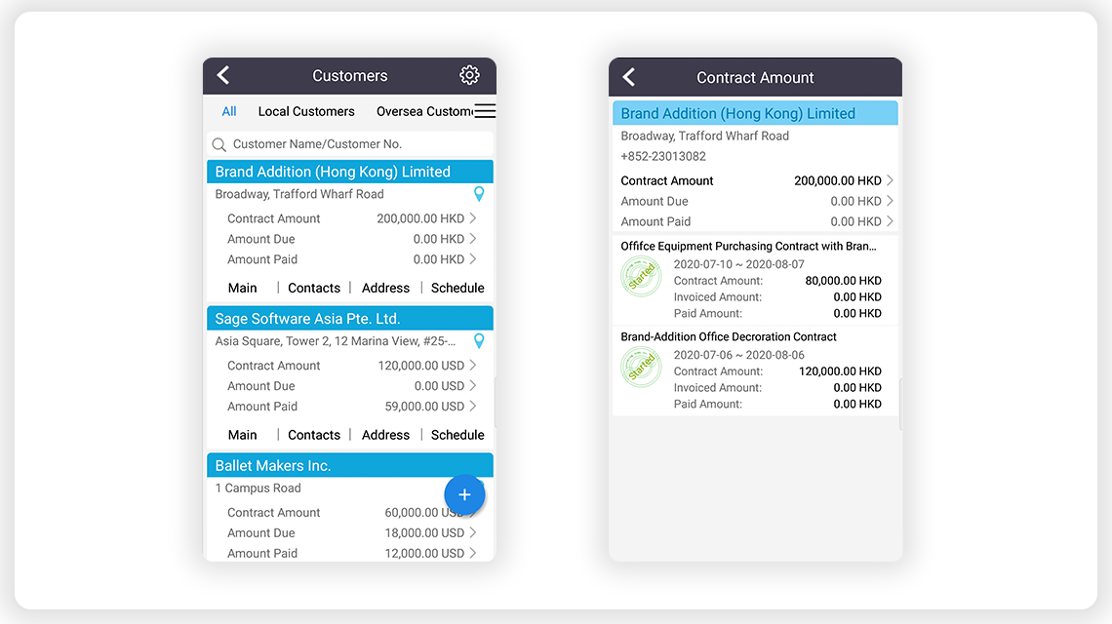Open Ballet Makers Inc. customer header
Image resolution: width=1112 pixels, height=624 pixels.
tap(350, 465)
